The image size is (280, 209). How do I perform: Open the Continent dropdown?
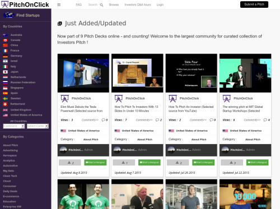coord(14,126)
